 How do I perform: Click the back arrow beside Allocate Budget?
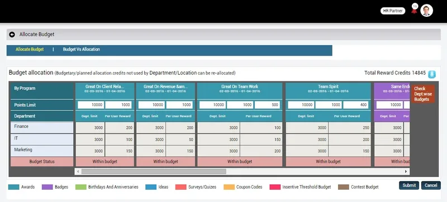pyautogui.click(x=12, y=35)
